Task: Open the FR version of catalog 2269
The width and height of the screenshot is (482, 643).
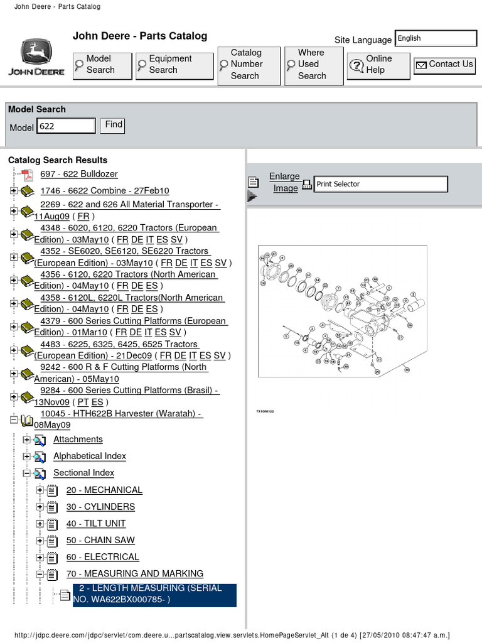Action: pyautogui.click(x=83, y=216)
